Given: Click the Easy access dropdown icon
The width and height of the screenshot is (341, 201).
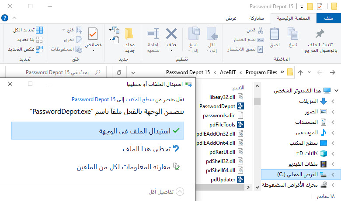Looking at the screenshot, I should (115, 40).
